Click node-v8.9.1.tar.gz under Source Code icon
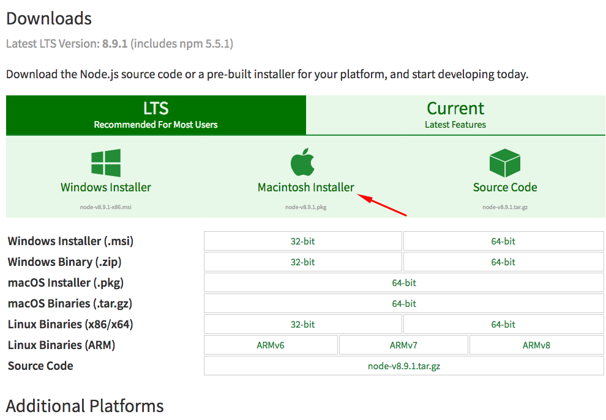 coord(505,207)
